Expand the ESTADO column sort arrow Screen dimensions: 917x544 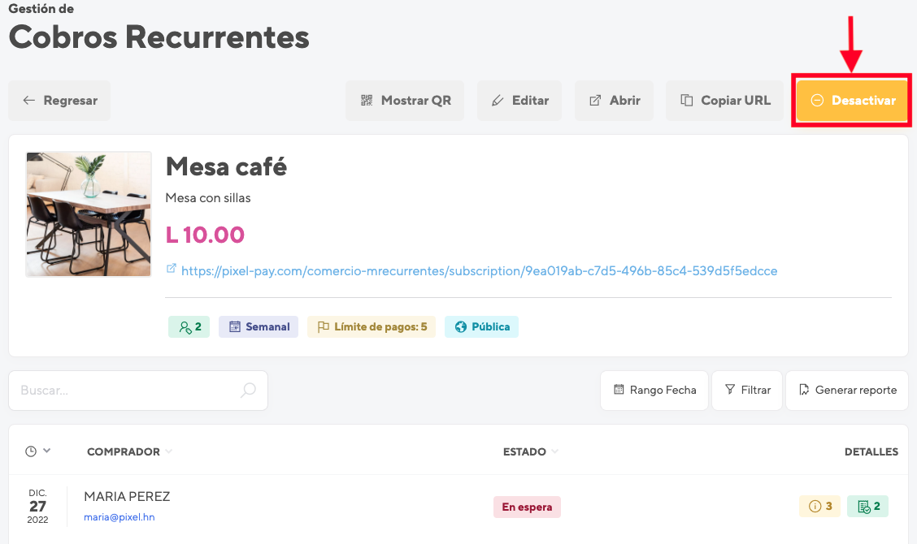[x=554, y=451]
